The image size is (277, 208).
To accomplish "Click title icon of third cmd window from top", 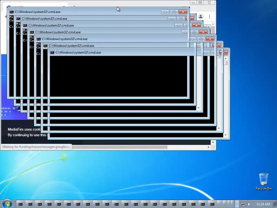I will tap(25, 25).
